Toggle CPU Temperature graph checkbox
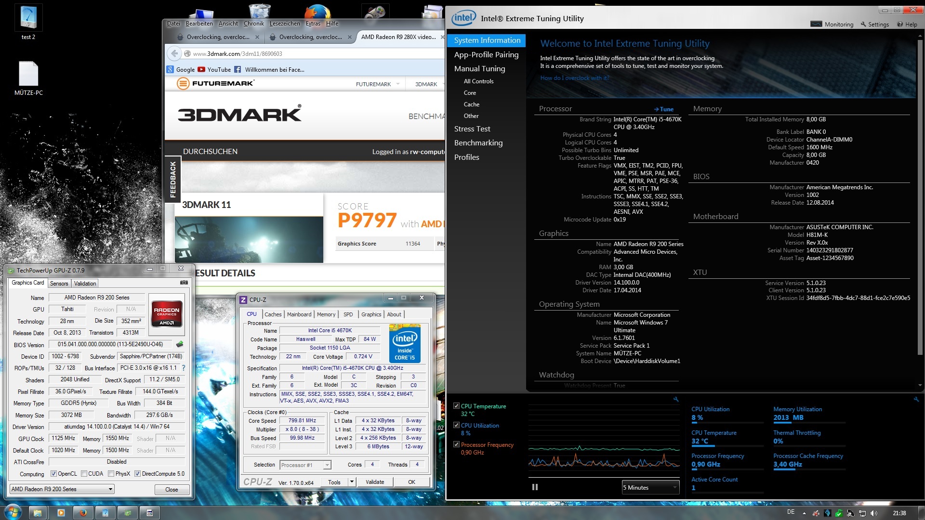 click(456, 406)
